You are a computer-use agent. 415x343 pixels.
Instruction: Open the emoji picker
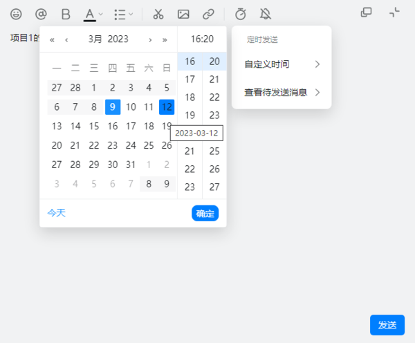pyautogui.click(x=16, y=14)
